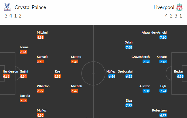Open the Crystal Palace team name link
The image size is (187, 118).
30,7
